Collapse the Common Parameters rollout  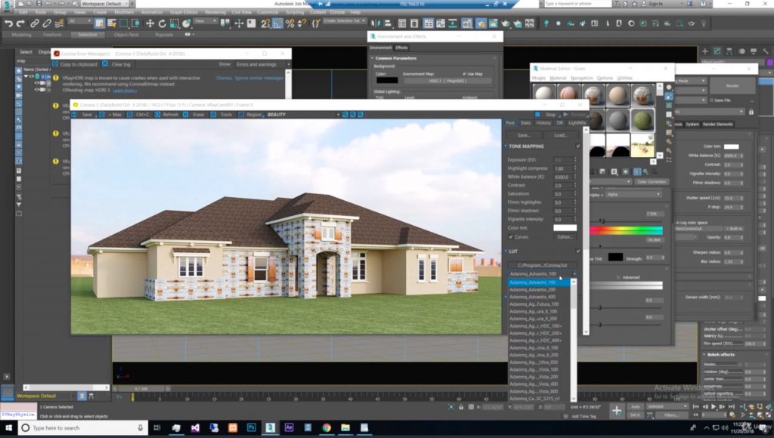point(372,58)
